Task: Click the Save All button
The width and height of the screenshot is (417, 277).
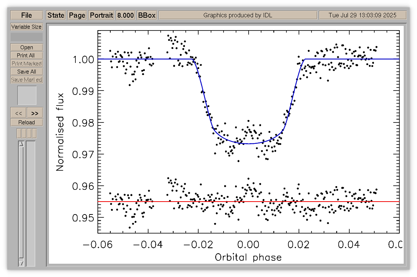Action: point(26,72)
